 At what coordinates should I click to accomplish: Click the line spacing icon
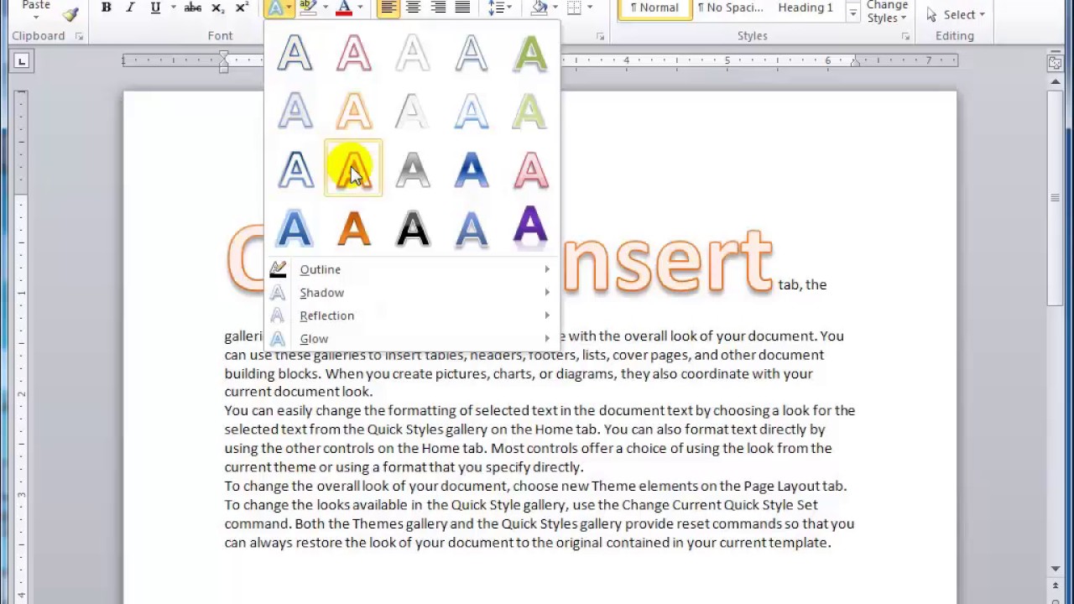pyautogui.click(x=496, y=8)
